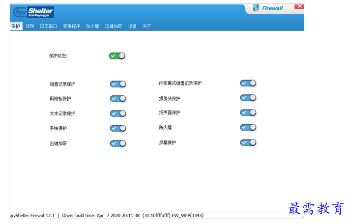
Task: Open the 击键加密 tab
Action: pos(114,26)
